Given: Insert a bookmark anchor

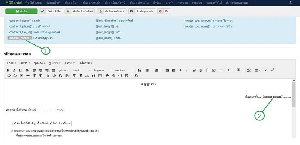Looking at the screenshot, I should [x=207, y=70].
